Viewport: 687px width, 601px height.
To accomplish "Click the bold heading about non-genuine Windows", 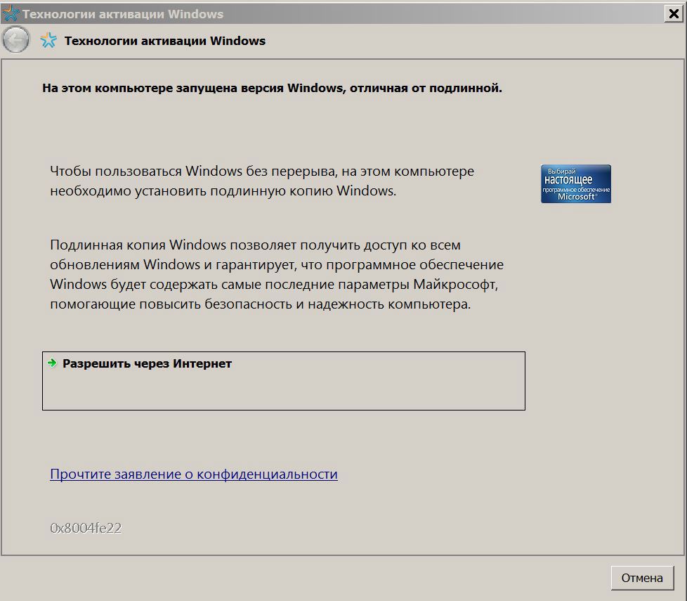I will pos(272,88).
